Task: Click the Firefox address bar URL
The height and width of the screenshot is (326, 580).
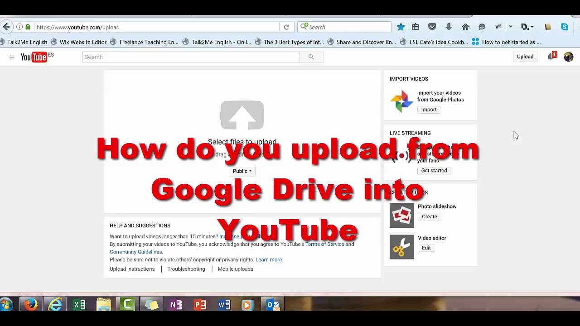Action: (157, 27)
